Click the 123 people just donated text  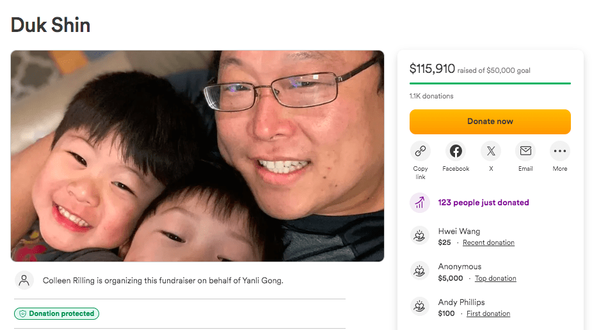click(x=483, y=203)
